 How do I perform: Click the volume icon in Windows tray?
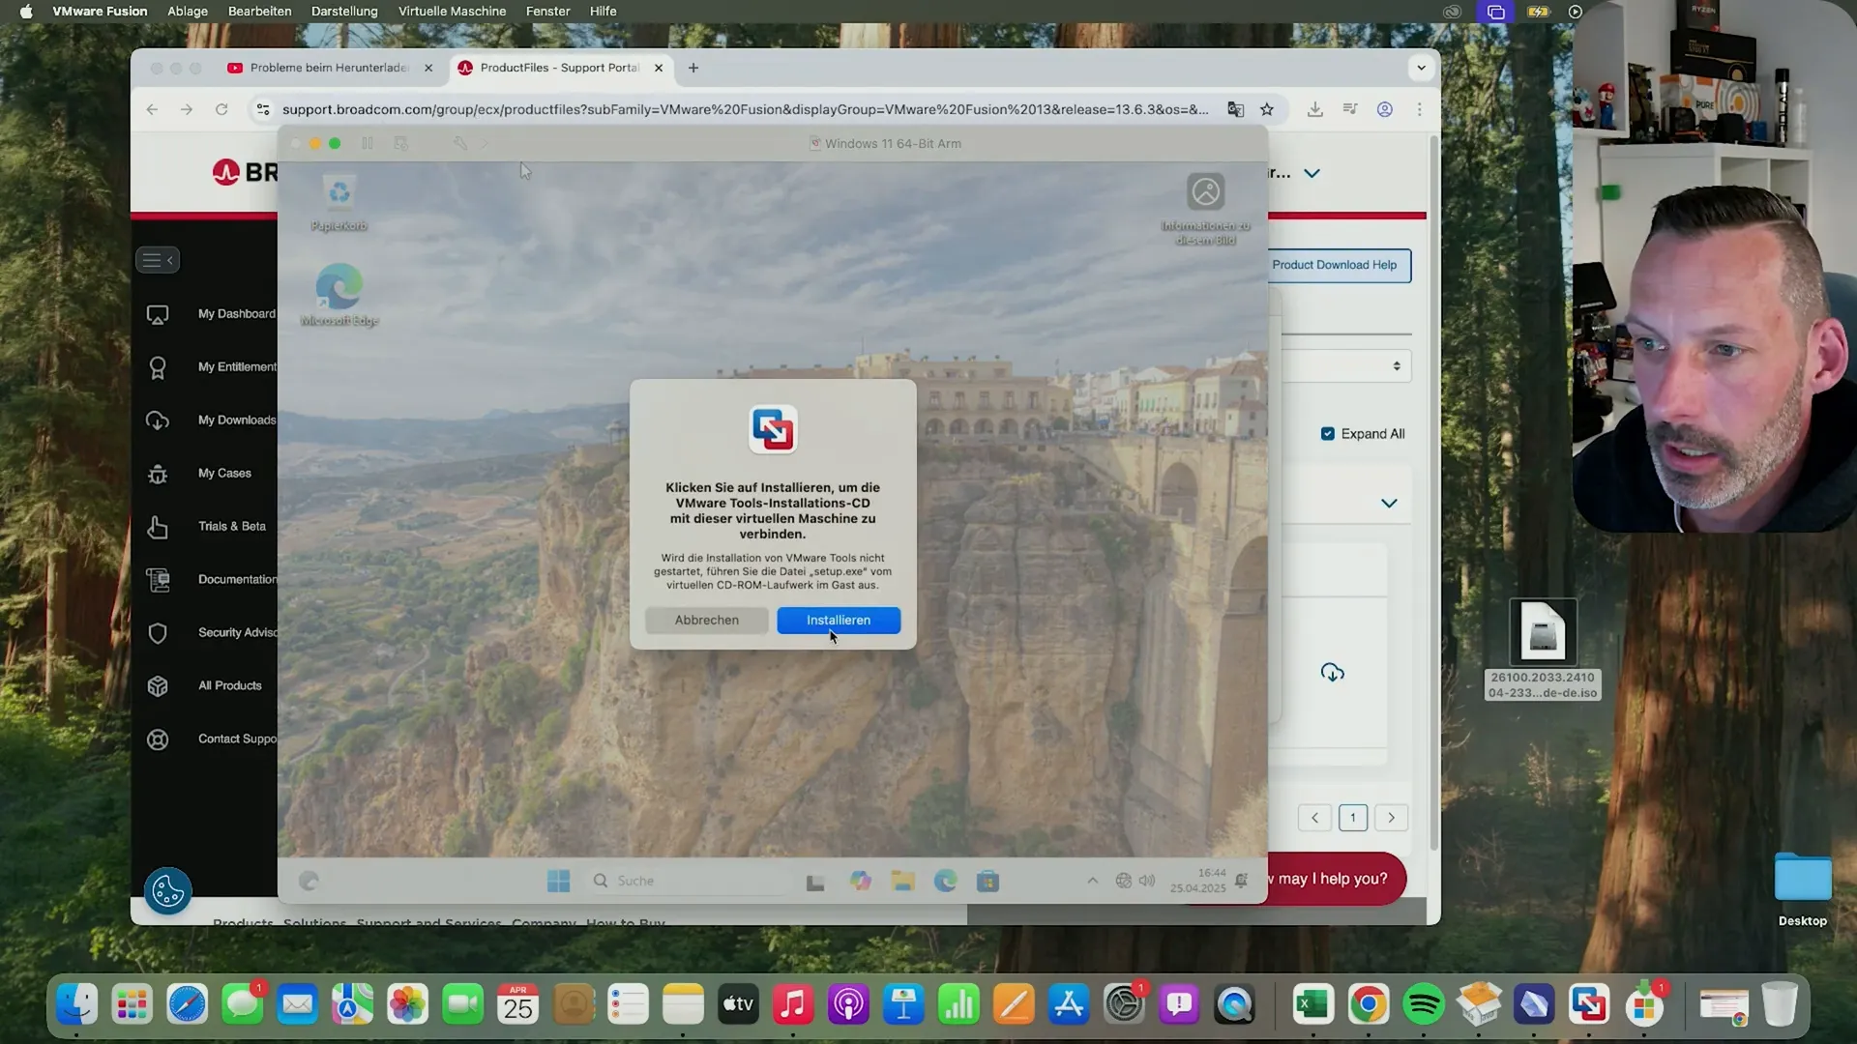click(1147, 881)
